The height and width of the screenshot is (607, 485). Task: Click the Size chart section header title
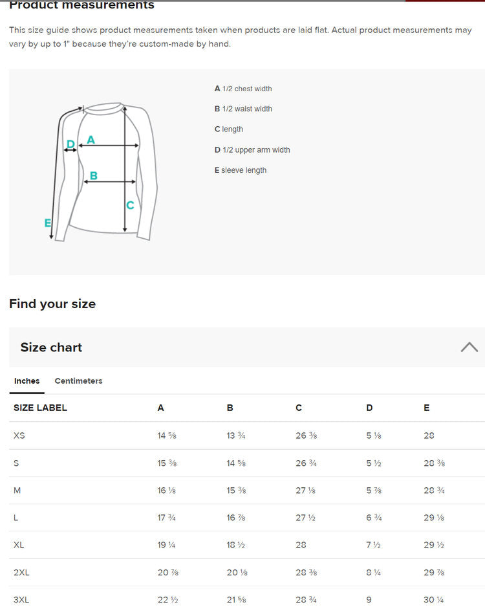point(51,348)
